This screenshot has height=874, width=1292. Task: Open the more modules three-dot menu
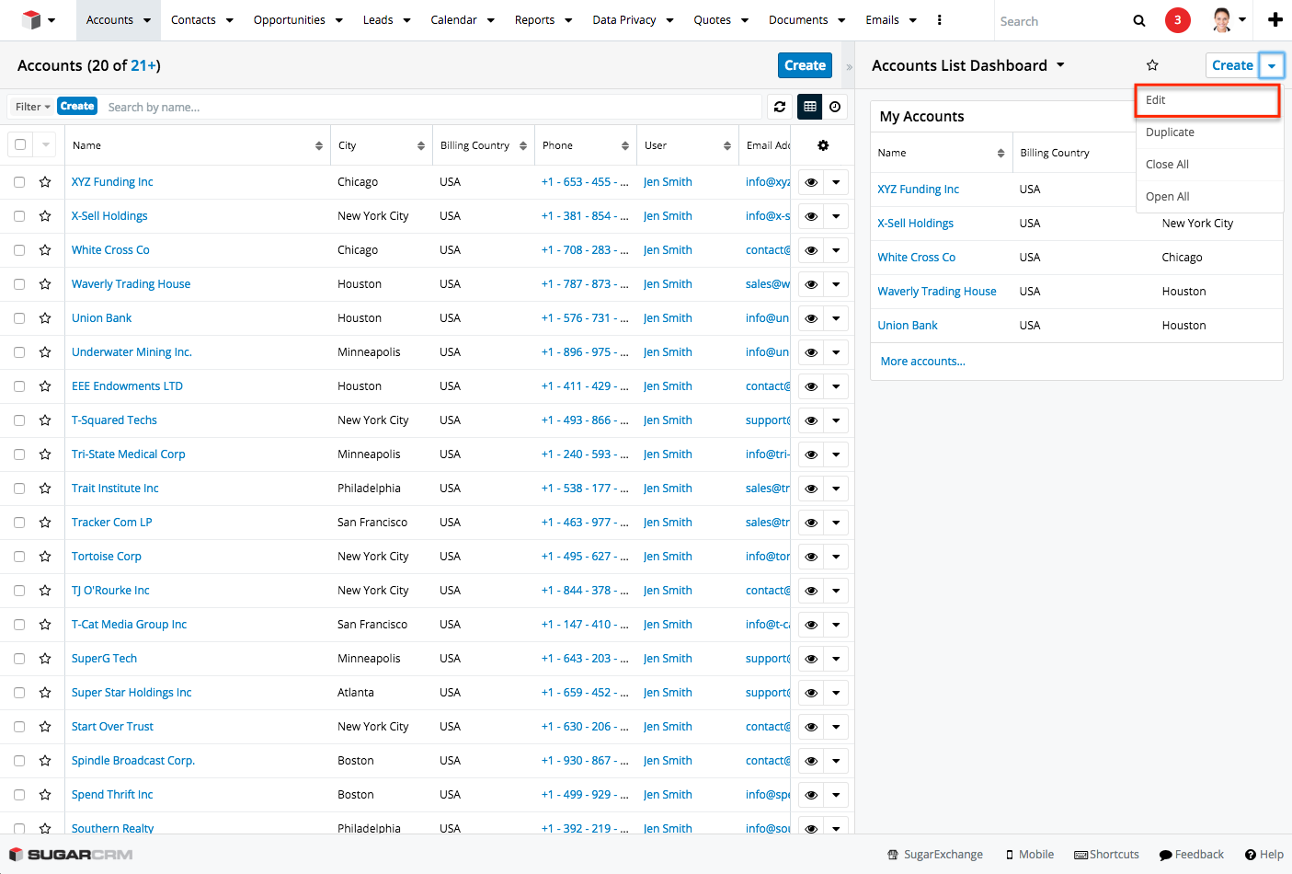point(939,19)
